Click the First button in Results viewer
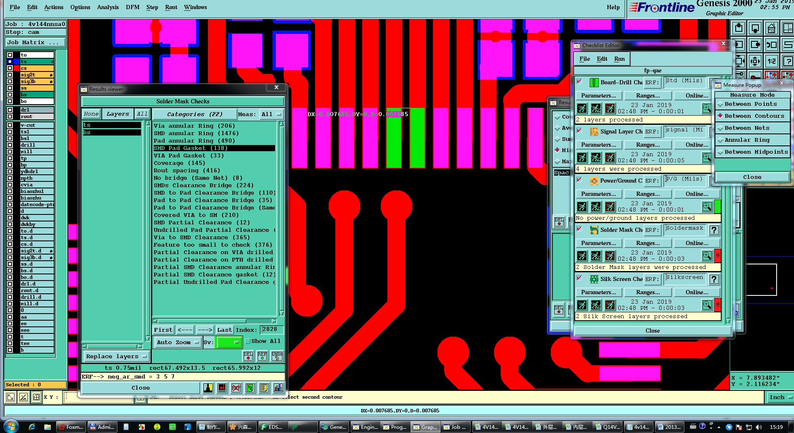794x433 pixels. point(163,330)
